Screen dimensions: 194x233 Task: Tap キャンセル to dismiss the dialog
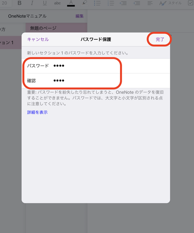coord(38,39)
